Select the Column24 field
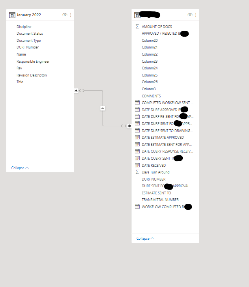Image resolution: width=249 pixels, height=287 pixels. [x=150, y=68]
